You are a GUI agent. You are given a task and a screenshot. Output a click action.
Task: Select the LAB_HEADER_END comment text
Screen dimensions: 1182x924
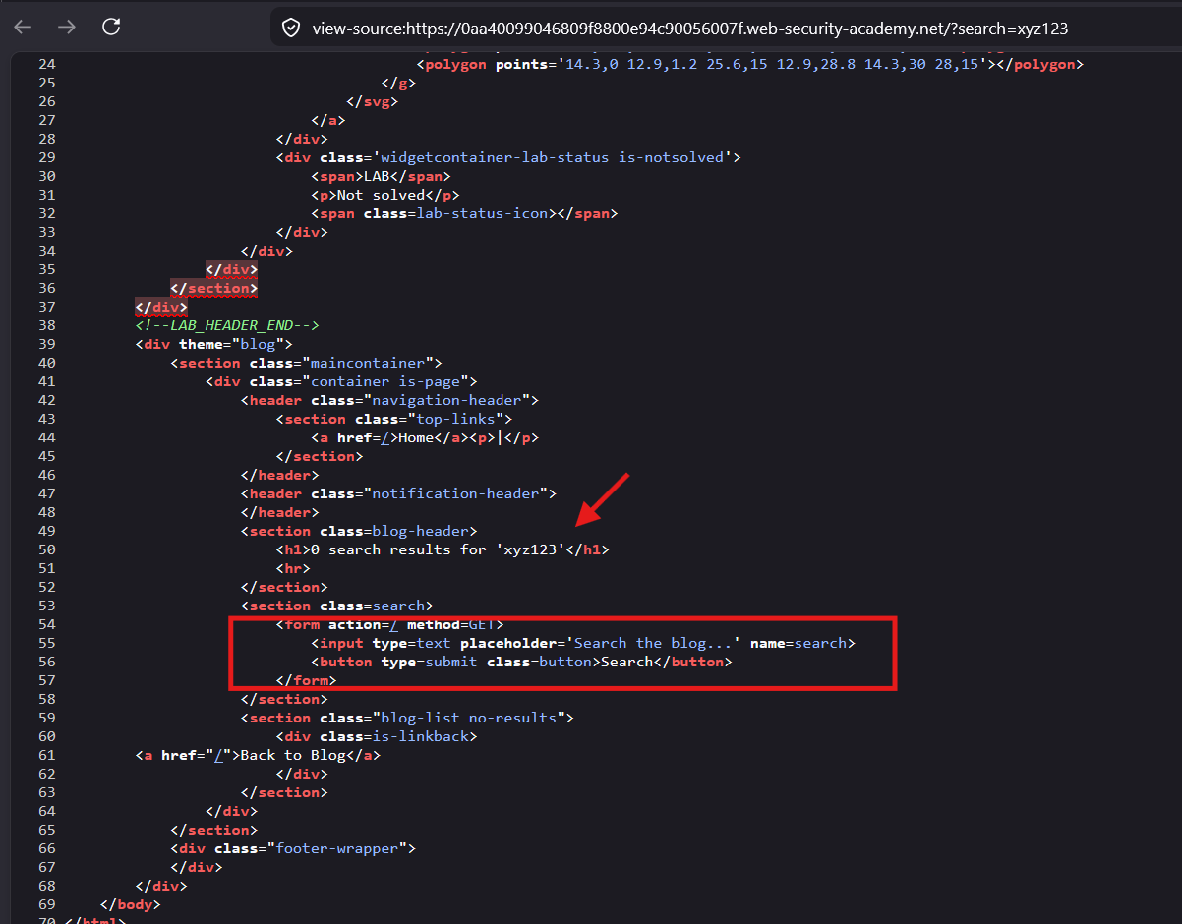tap(227, 325)
